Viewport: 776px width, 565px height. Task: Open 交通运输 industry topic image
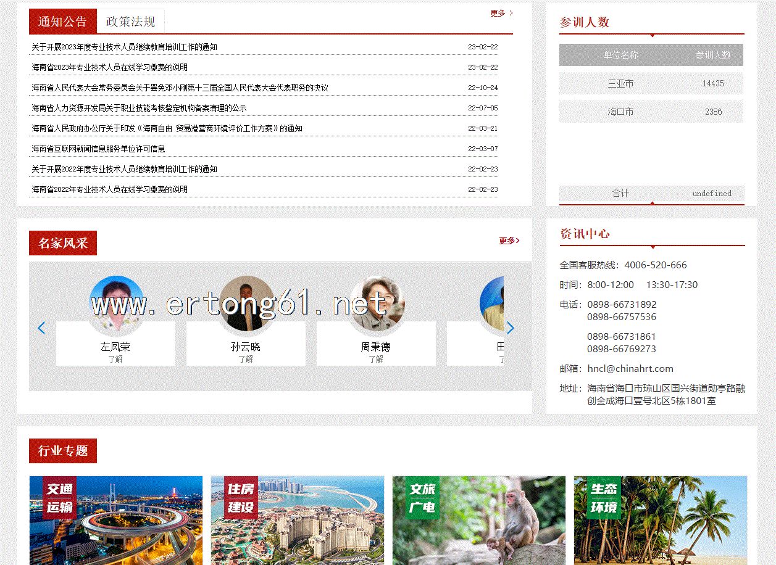coord(116,520)
